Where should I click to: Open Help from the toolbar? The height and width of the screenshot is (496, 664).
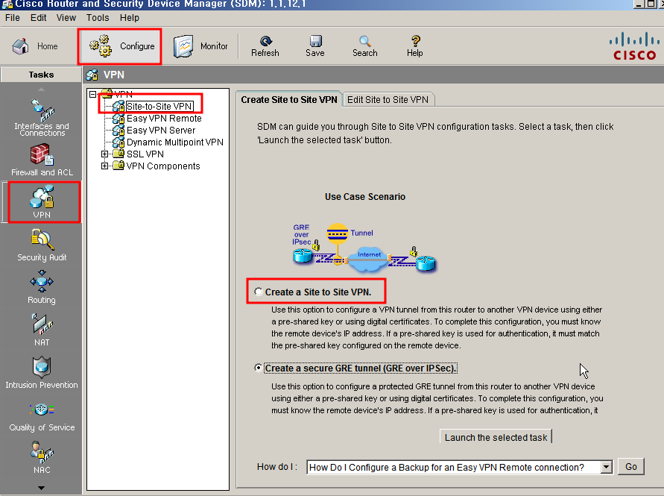tap(415, 46)
